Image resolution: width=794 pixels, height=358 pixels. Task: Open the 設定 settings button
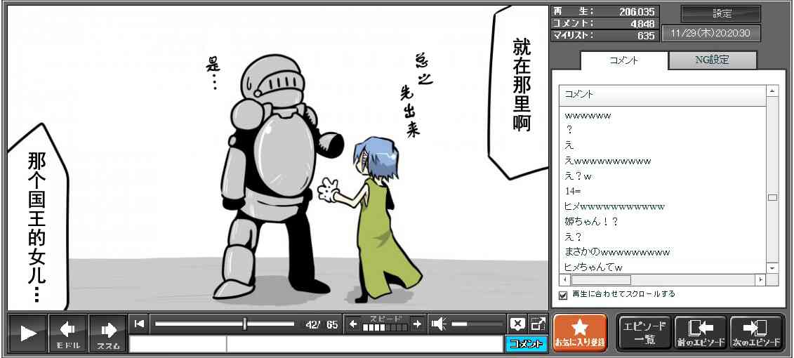coord(721,14)
